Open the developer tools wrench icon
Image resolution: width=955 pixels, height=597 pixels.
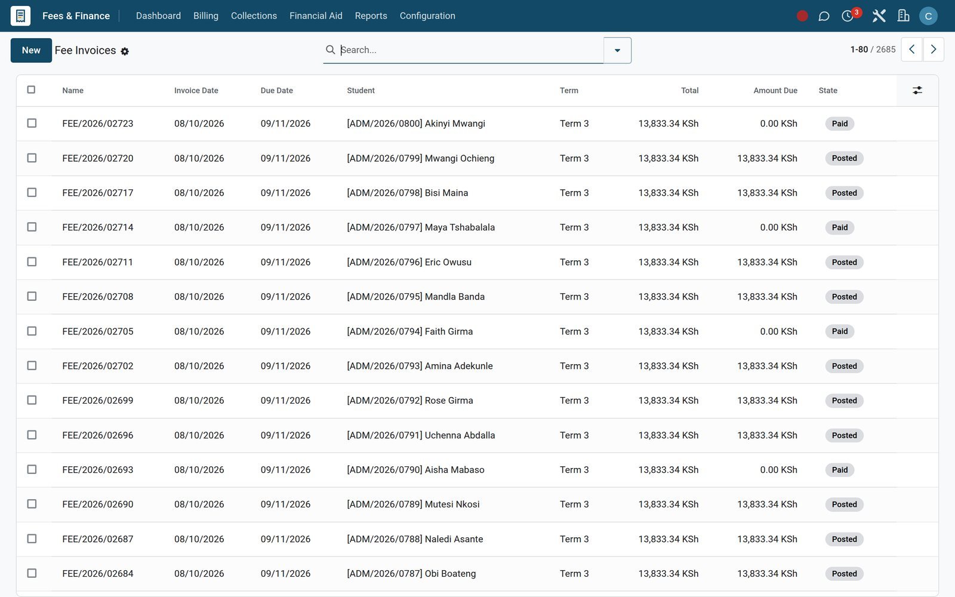879,16
